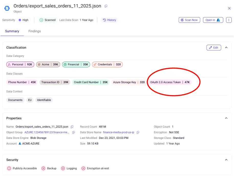The width and height of the screenshot is (234, 177).
Task: Open the three-dot more options menu
Action: [229, 20]
